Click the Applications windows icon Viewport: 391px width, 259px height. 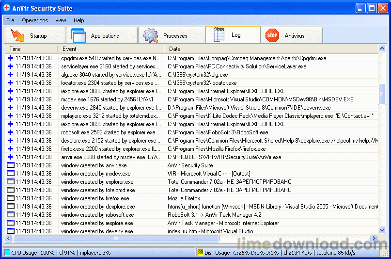tap(78, 35)
